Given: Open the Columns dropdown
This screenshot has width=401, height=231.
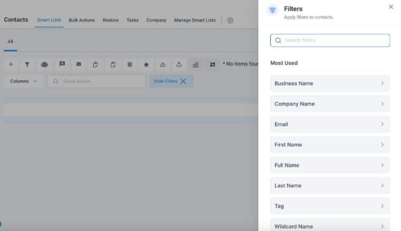Looking at the screenshot, I should coord(23,81).
